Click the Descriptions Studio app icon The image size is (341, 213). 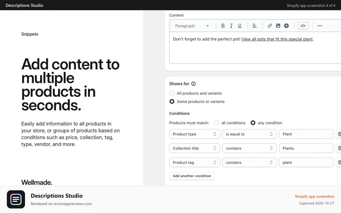point(16,199)
